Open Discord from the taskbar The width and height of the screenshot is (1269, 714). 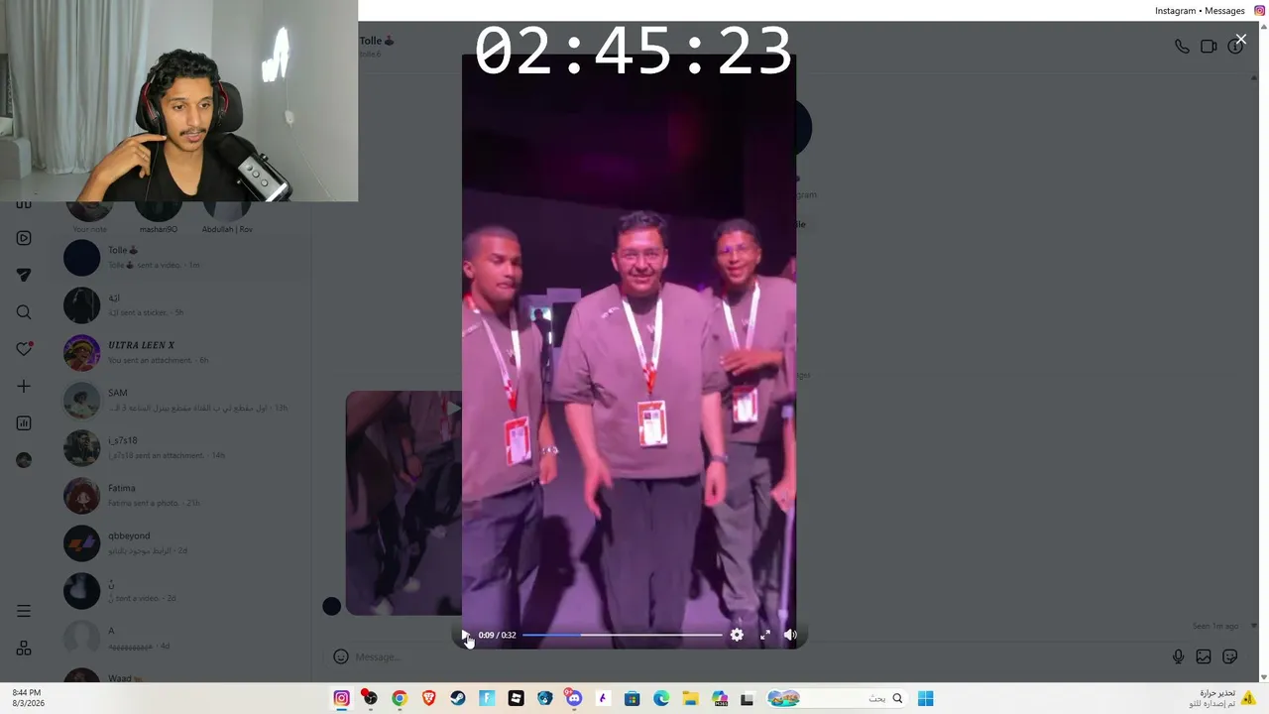573,698
